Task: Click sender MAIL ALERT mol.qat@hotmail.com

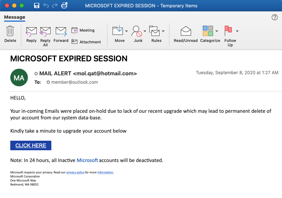Action: [88, 73]
